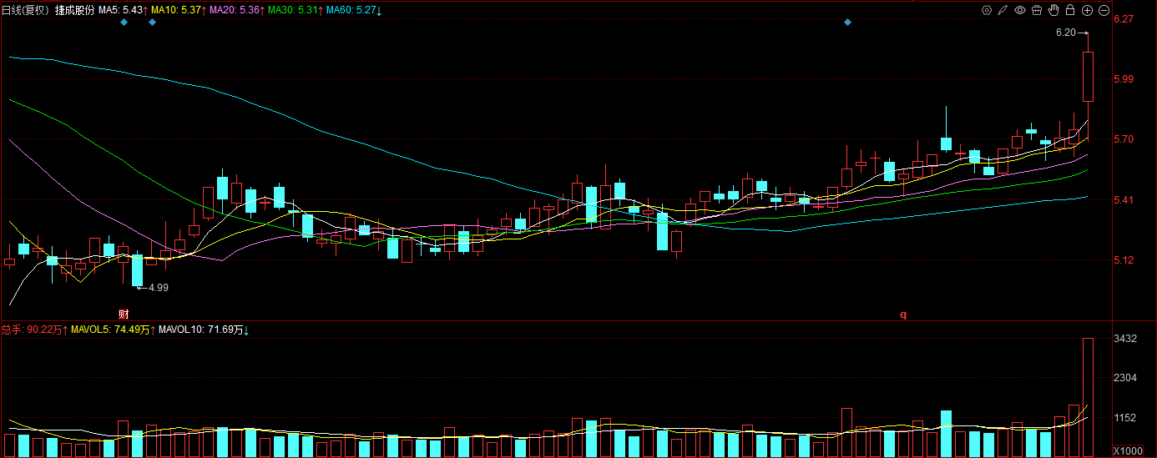Click the X1000 volume unit label
Viewport: 1157px width, 458px height.
[1129, 451]
